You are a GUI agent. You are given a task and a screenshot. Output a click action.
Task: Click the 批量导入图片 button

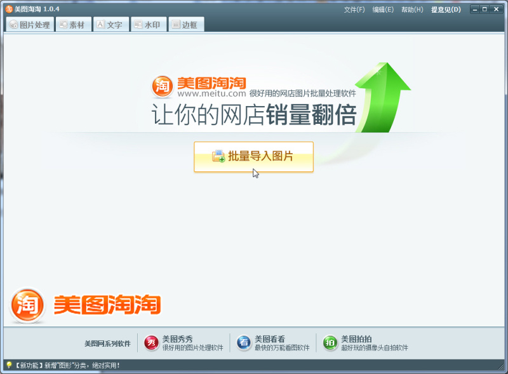(x=253, y=157)
